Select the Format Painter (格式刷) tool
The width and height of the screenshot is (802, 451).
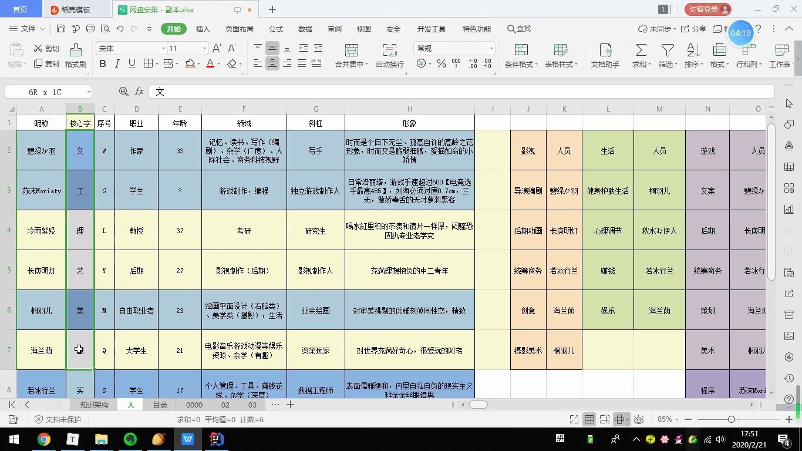click(76, 56)
